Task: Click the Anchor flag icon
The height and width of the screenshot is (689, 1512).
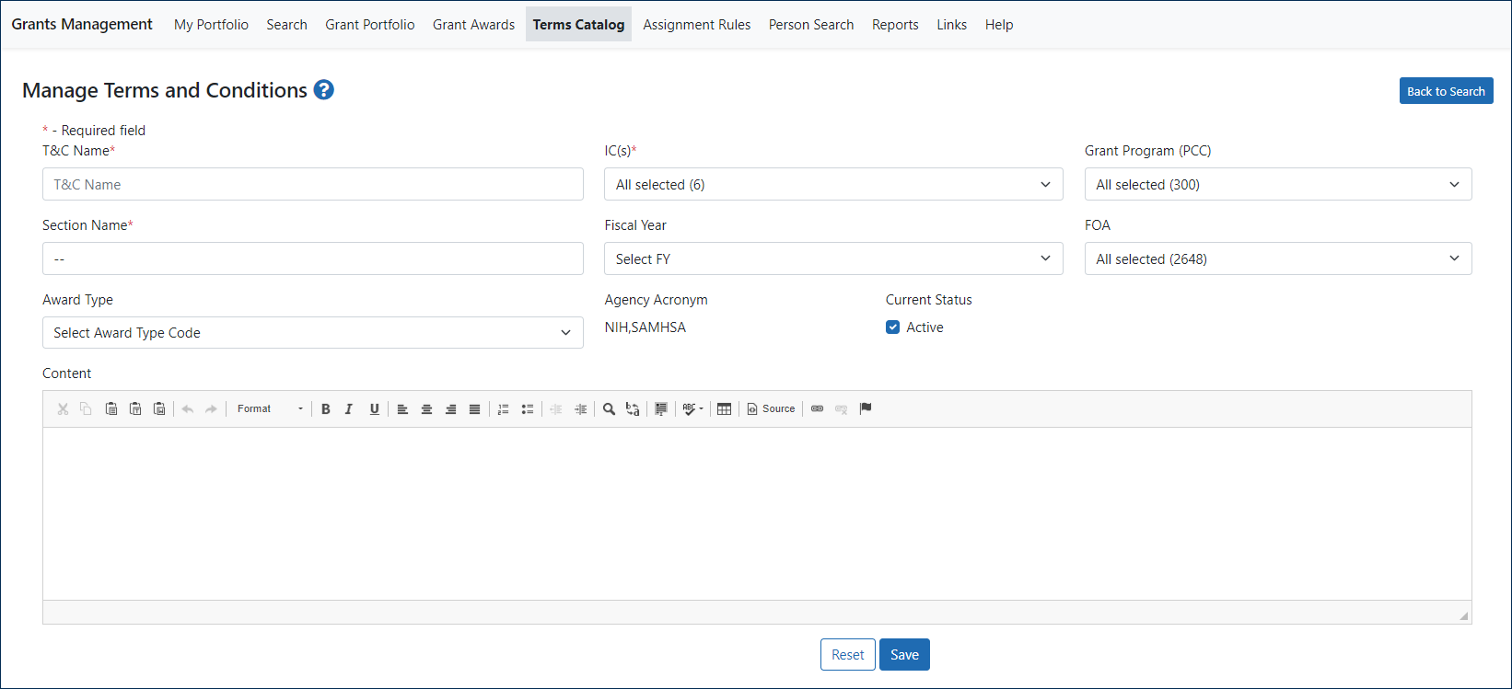Action: (x=866, y=409)
